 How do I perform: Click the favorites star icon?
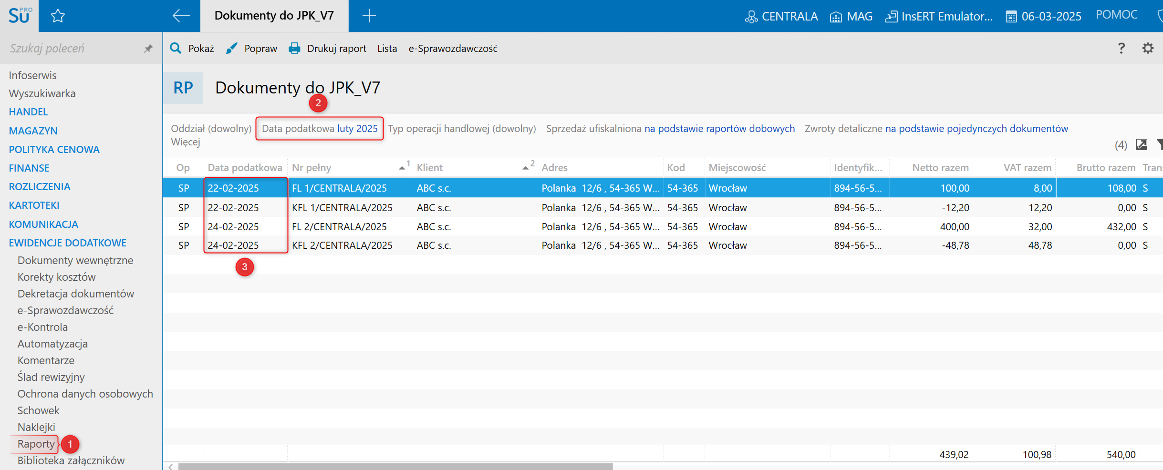(x=58, y=16)
